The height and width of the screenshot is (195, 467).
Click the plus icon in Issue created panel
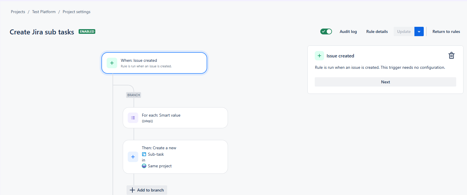pyautogui.click(x=319, y=56)
